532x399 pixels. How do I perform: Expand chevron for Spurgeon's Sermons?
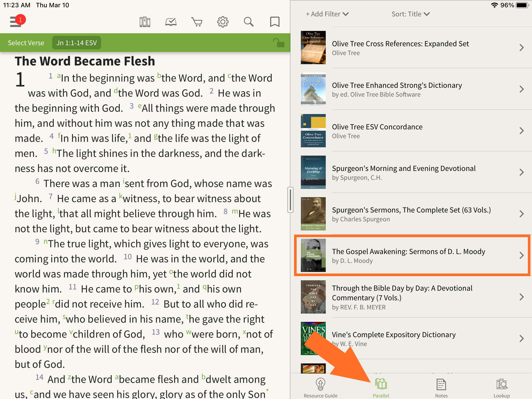coord(521,214)
